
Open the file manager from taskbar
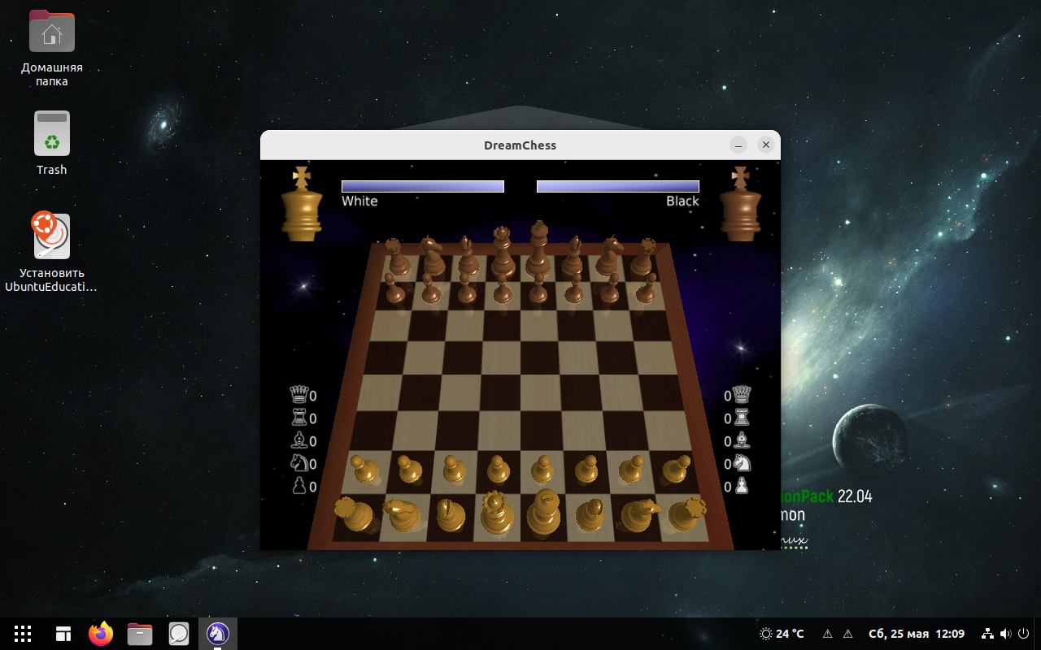(x=140, y=634)
